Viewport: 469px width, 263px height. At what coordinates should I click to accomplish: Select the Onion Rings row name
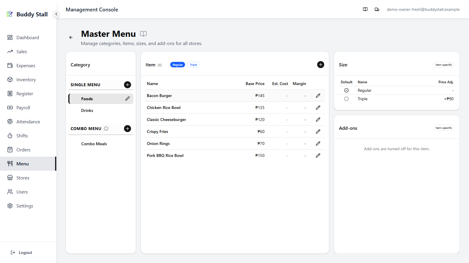[x=158, y=143]
